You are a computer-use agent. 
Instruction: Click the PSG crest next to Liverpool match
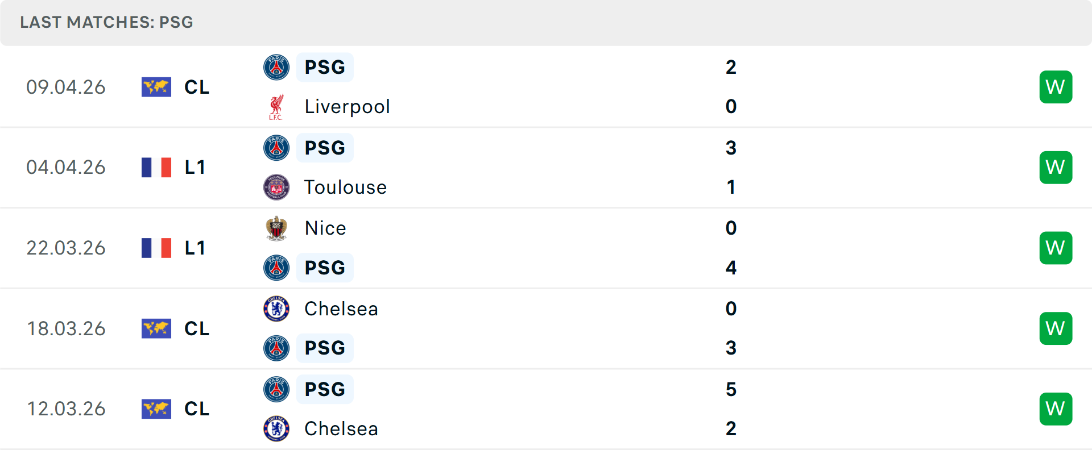click(x=276, y=66)
